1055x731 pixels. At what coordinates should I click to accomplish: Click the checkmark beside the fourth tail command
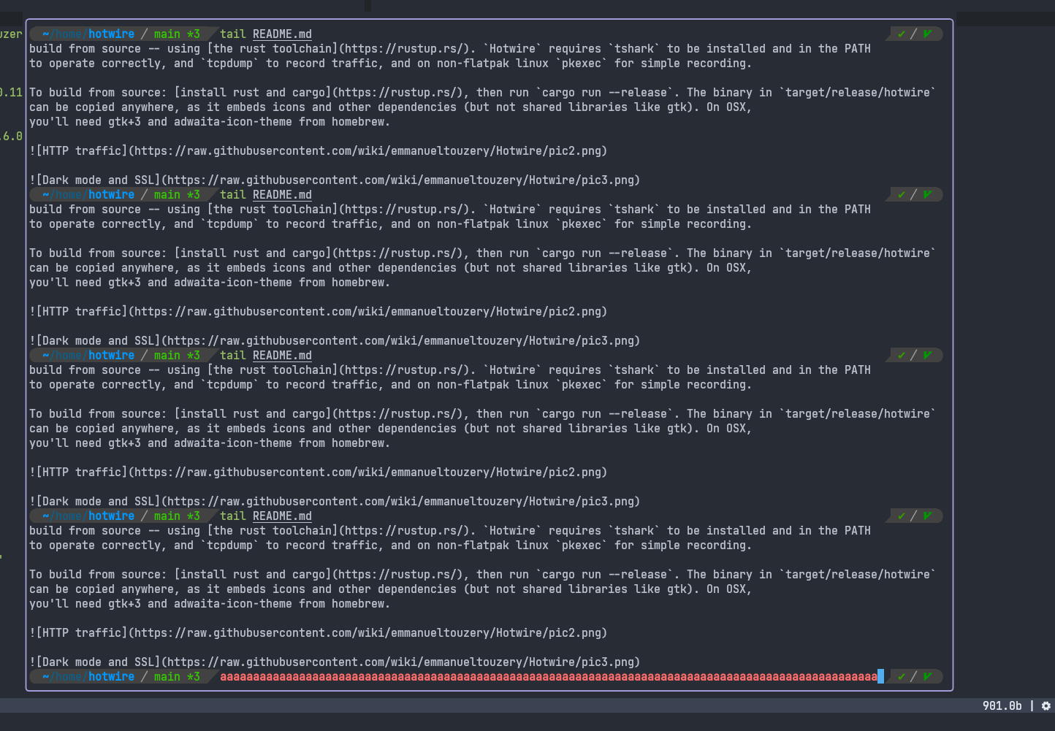pos(901,515)
